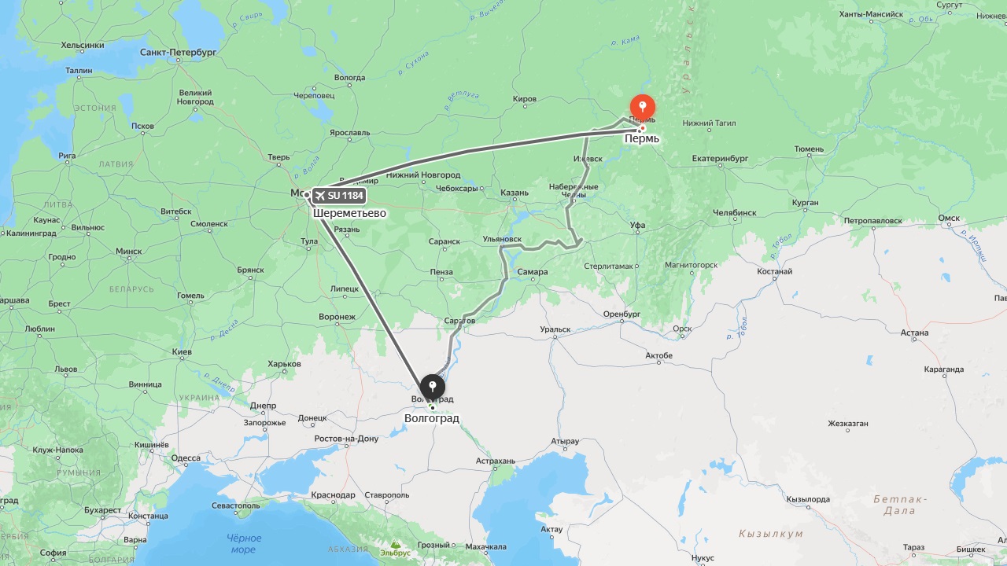Click the Омск city label
This screenshot has width=1007, height=566.
pos(950,219)
